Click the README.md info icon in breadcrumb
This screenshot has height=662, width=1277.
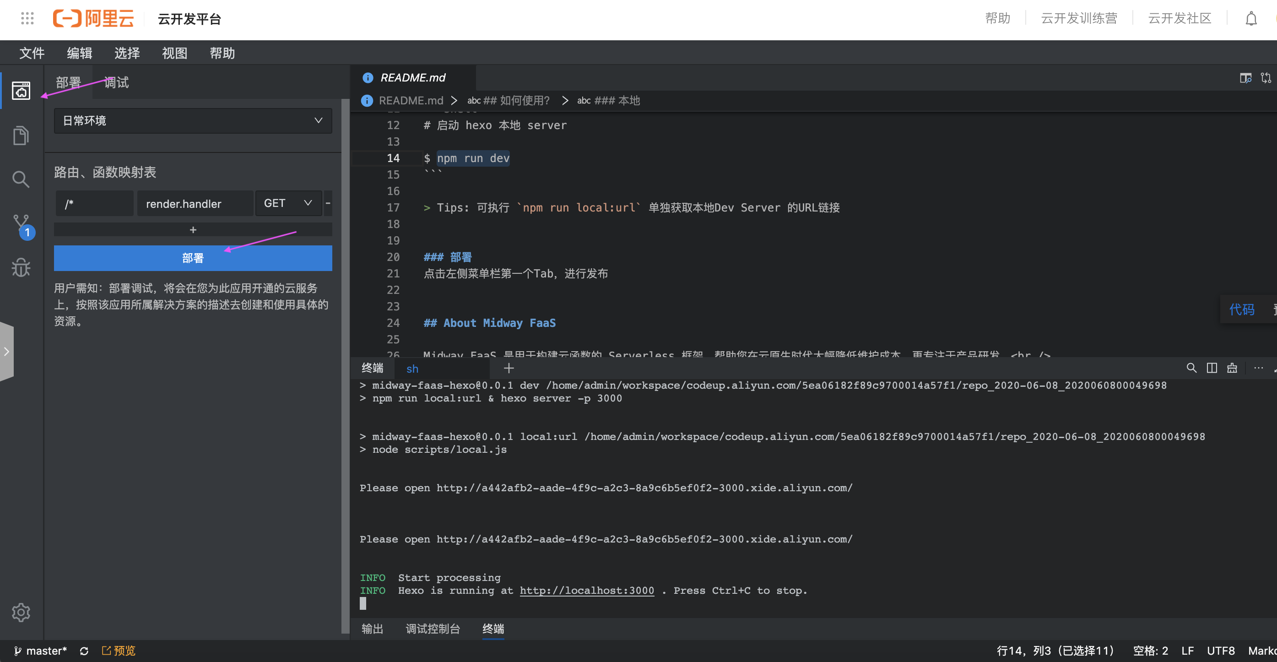tap(367, 101)
